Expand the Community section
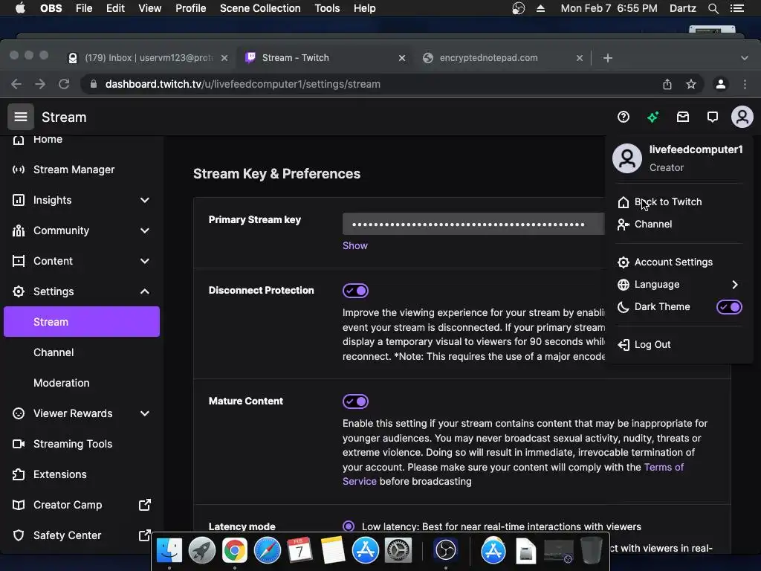 [x=145, y=230]
